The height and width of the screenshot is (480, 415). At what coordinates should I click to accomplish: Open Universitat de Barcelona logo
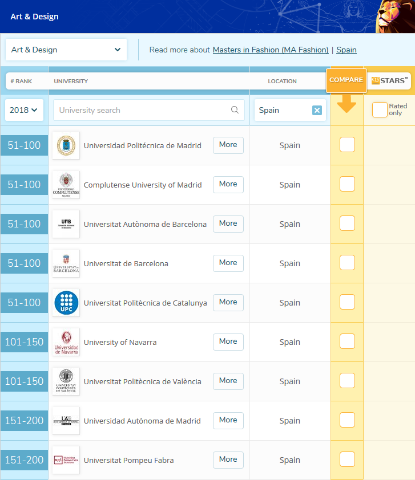pos(66,263)
